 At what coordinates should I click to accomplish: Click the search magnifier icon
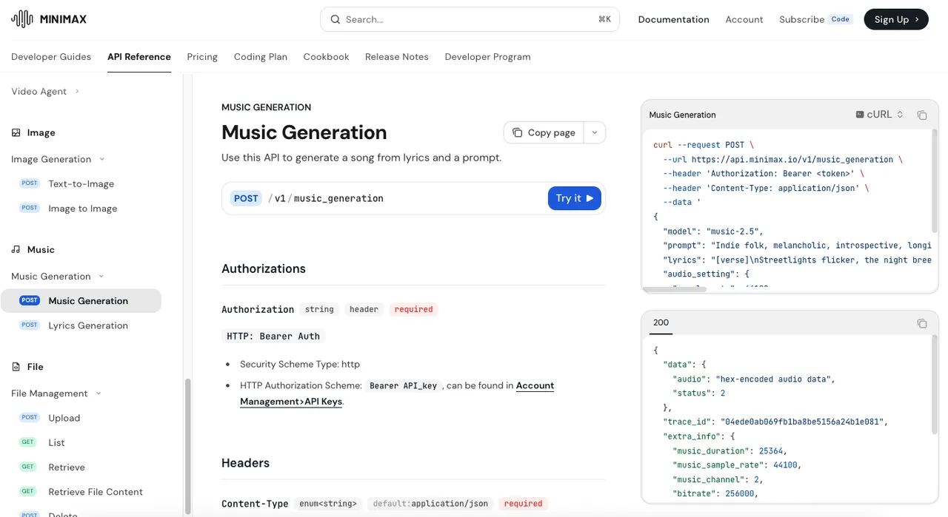(336, 20)
